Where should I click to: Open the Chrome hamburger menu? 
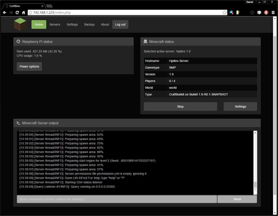[x=273, y=13]
